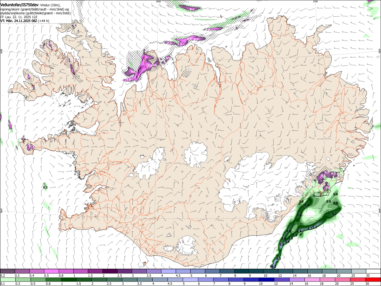Click the bright magenta swatch between 0.5 and 0.8, top legend row
381x286 pixels.
51,271
